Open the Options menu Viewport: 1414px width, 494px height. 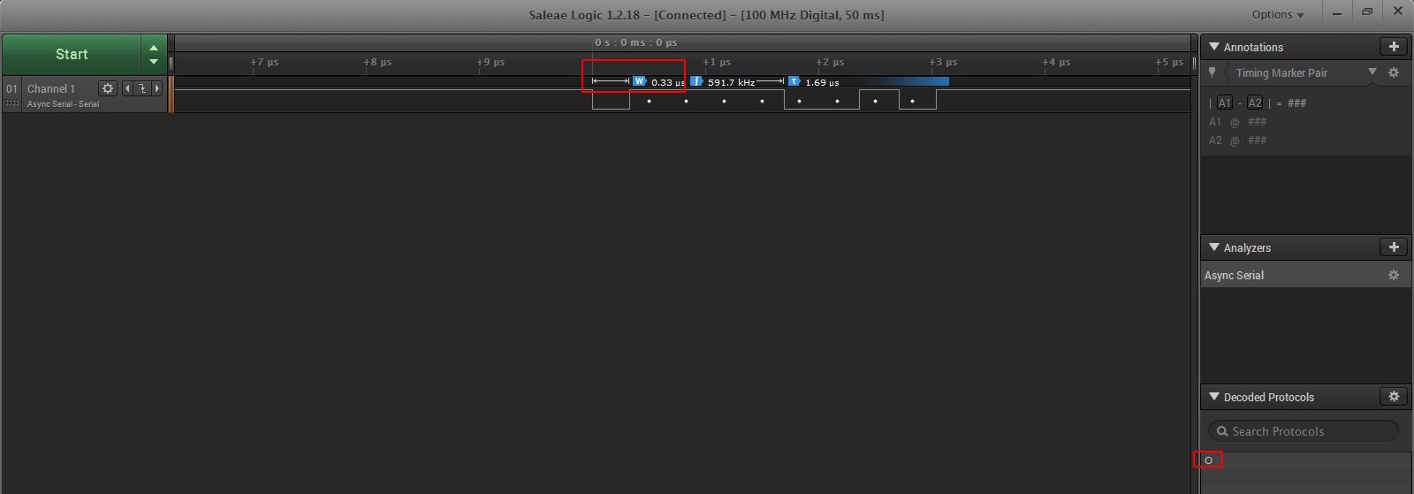[x=1278, y=14]
